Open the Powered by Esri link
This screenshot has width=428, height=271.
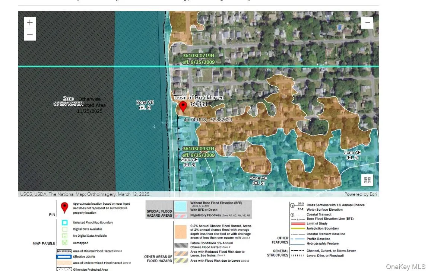point(361,194)
